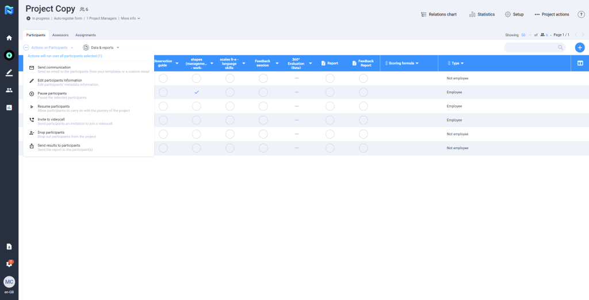This screenshot has width=589, height=300.
Task: Click the Statistics button
Action: tap(482, 14)
